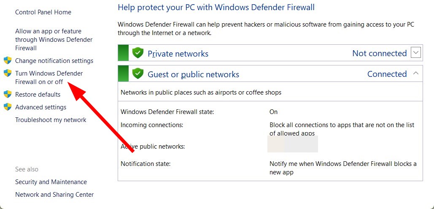
Task: Click the Not connected status label
Action: (x=379, y=53)
